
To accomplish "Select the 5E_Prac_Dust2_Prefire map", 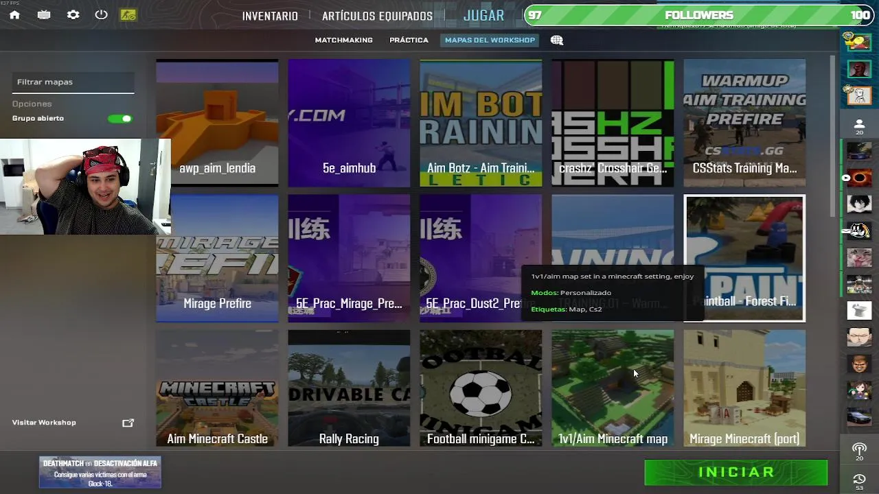I will [481, 259].
